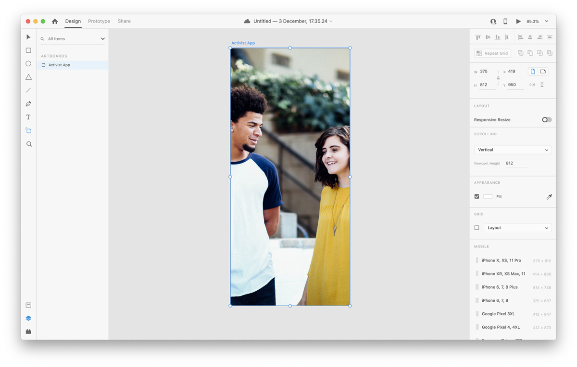
Task: Select the Rectangle tool
Action: pyautogui.click(x=28, y=50)
